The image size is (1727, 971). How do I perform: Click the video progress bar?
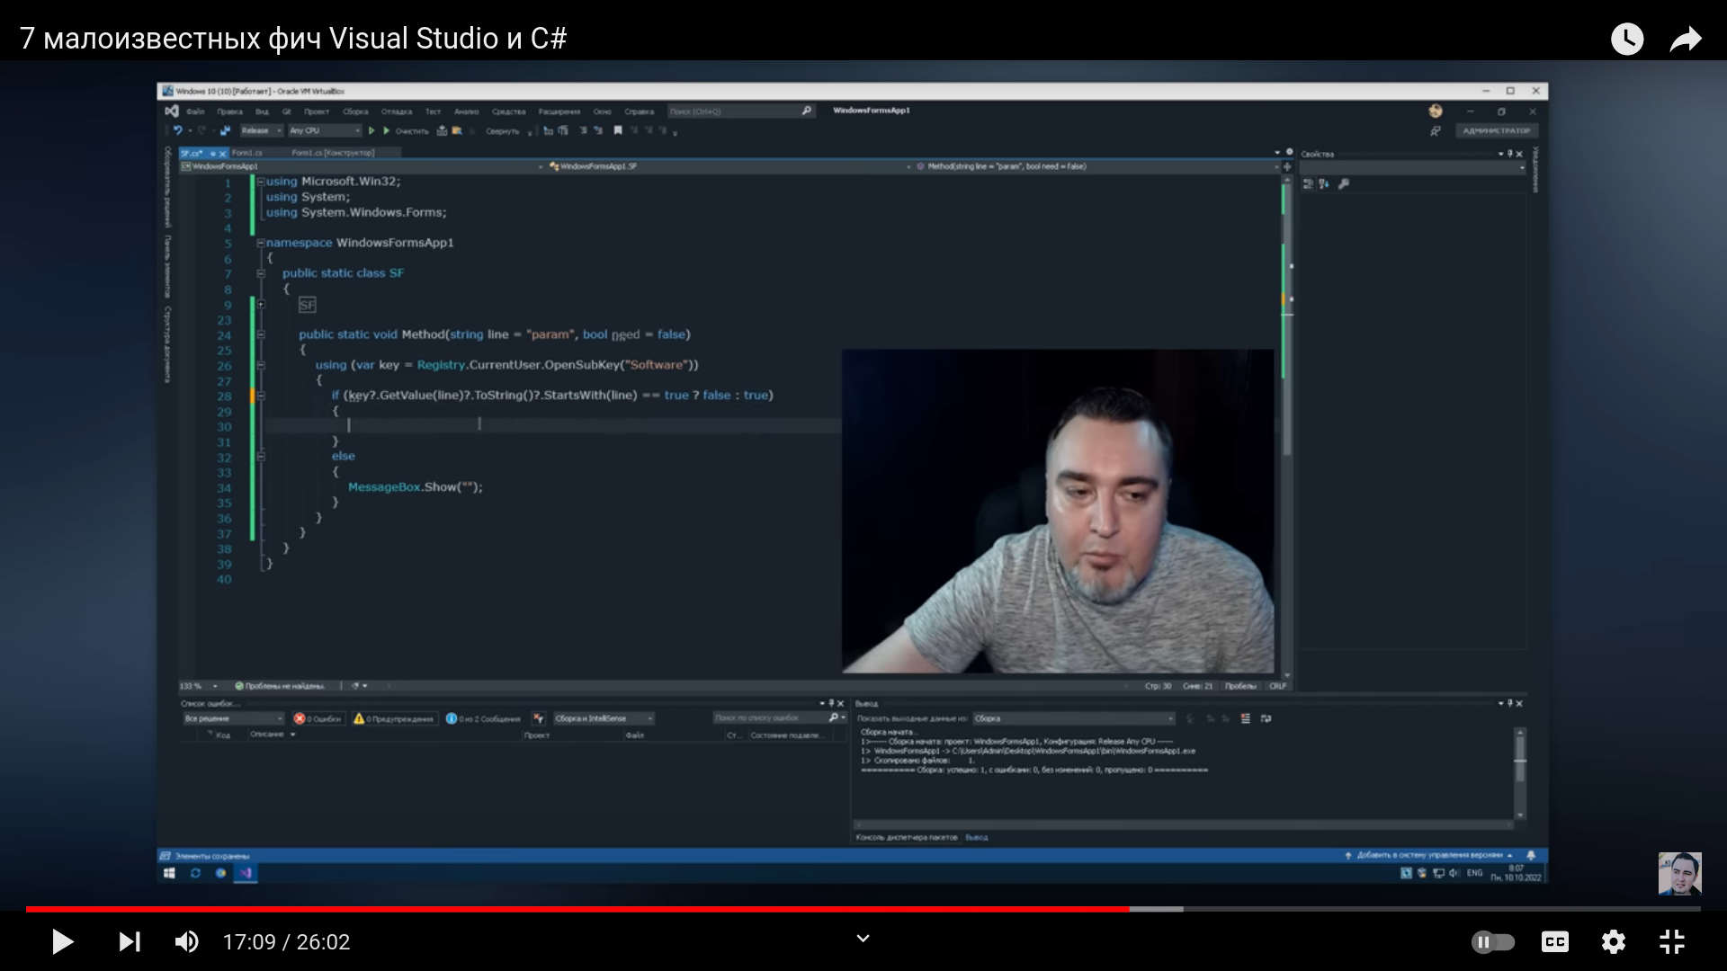[x=863, y=909]
